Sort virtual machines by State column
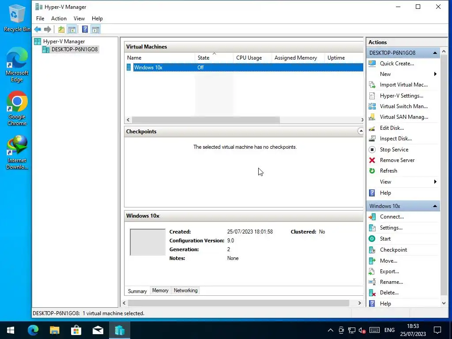The width and height of the screenshot is (452, 339). click(214, 58)
